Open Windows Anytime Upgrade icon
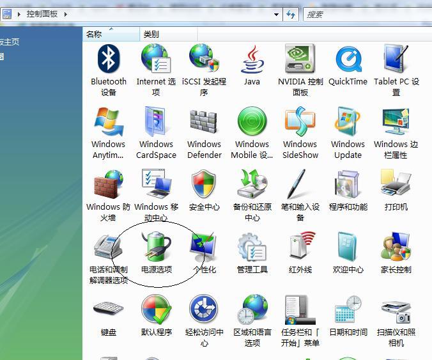This screenshot has height=360, width=432. coord(109,121)
